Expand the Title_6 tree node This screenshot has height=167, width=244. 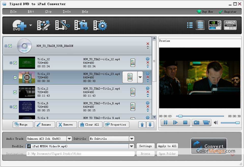[x=11, y=107]
